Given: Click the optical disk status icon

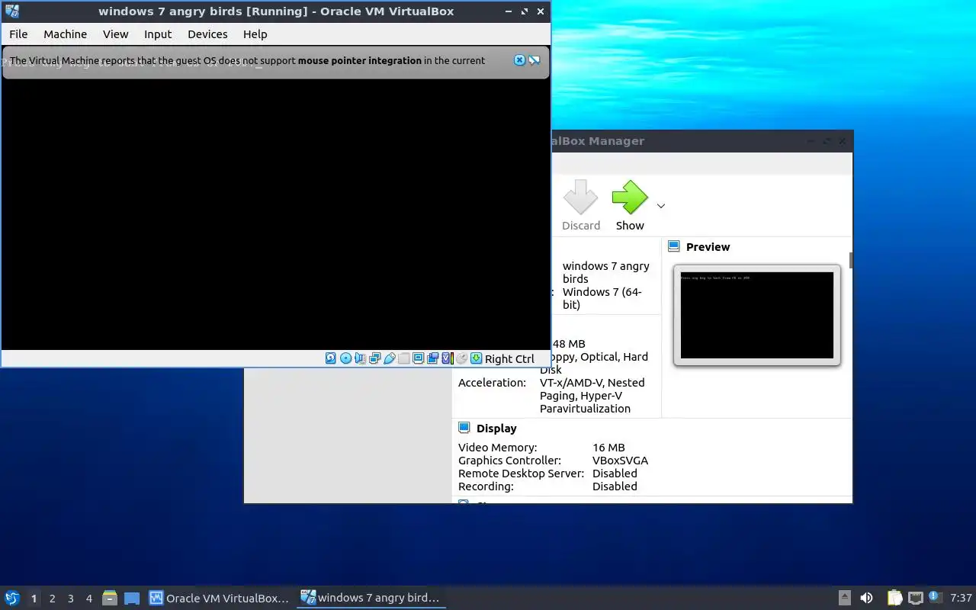Looking at the screenshot, I should [345, 358].
